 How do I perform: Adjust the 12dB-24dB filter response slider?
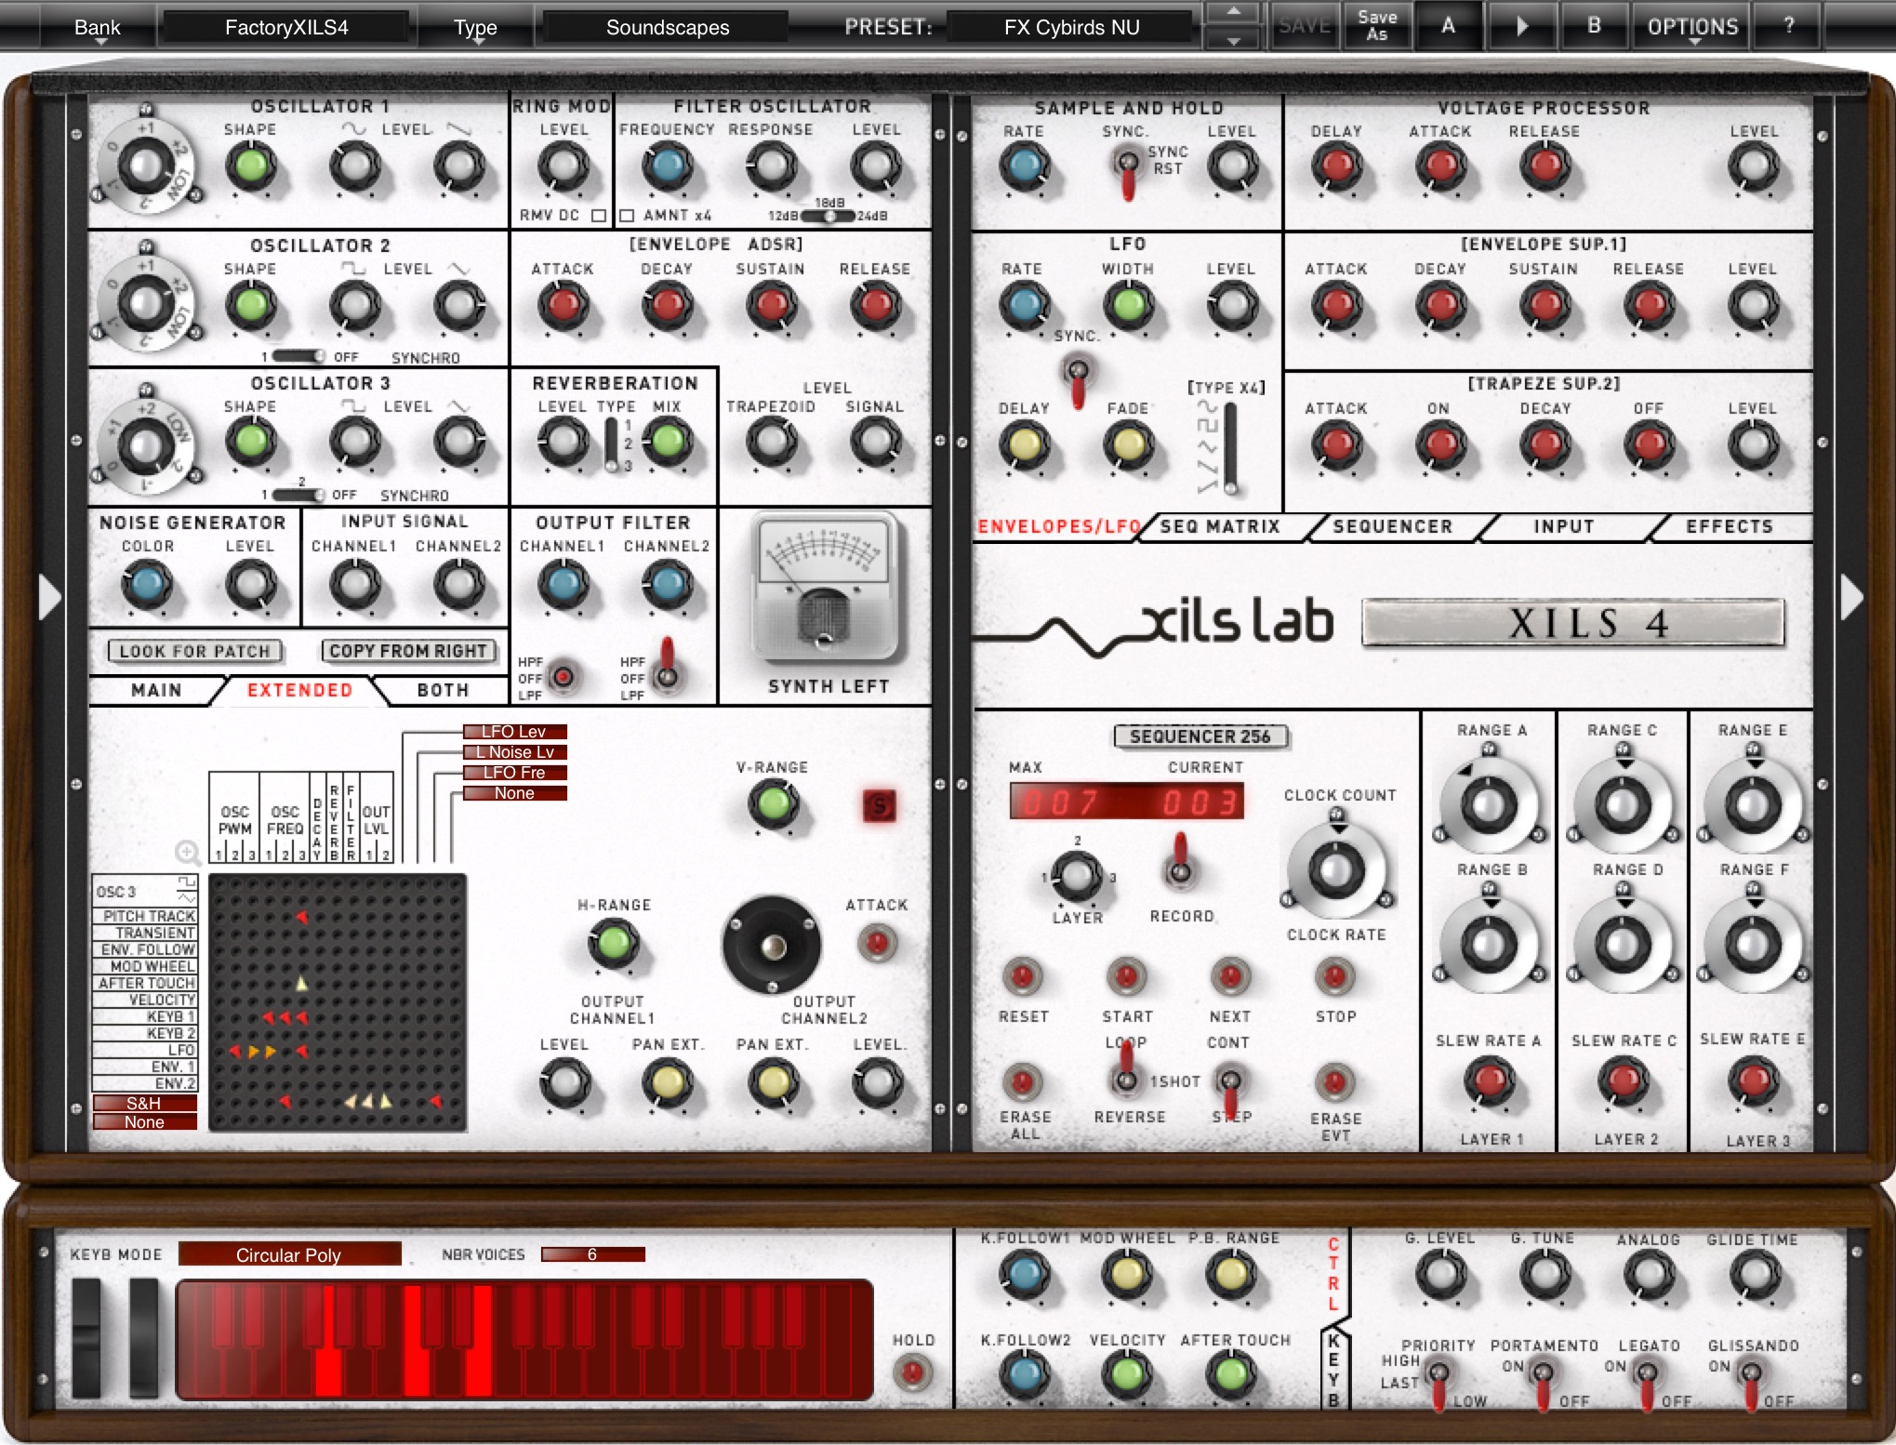(828, 216)
